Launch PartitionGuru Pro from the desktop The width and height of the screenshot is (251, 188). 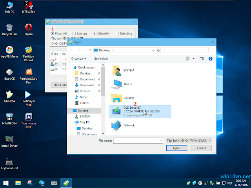coord(29,76)
